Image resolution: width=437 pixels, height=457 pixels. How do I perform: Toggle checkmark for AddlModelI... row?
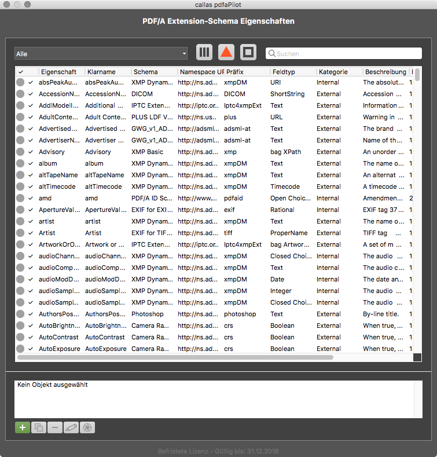31,105
